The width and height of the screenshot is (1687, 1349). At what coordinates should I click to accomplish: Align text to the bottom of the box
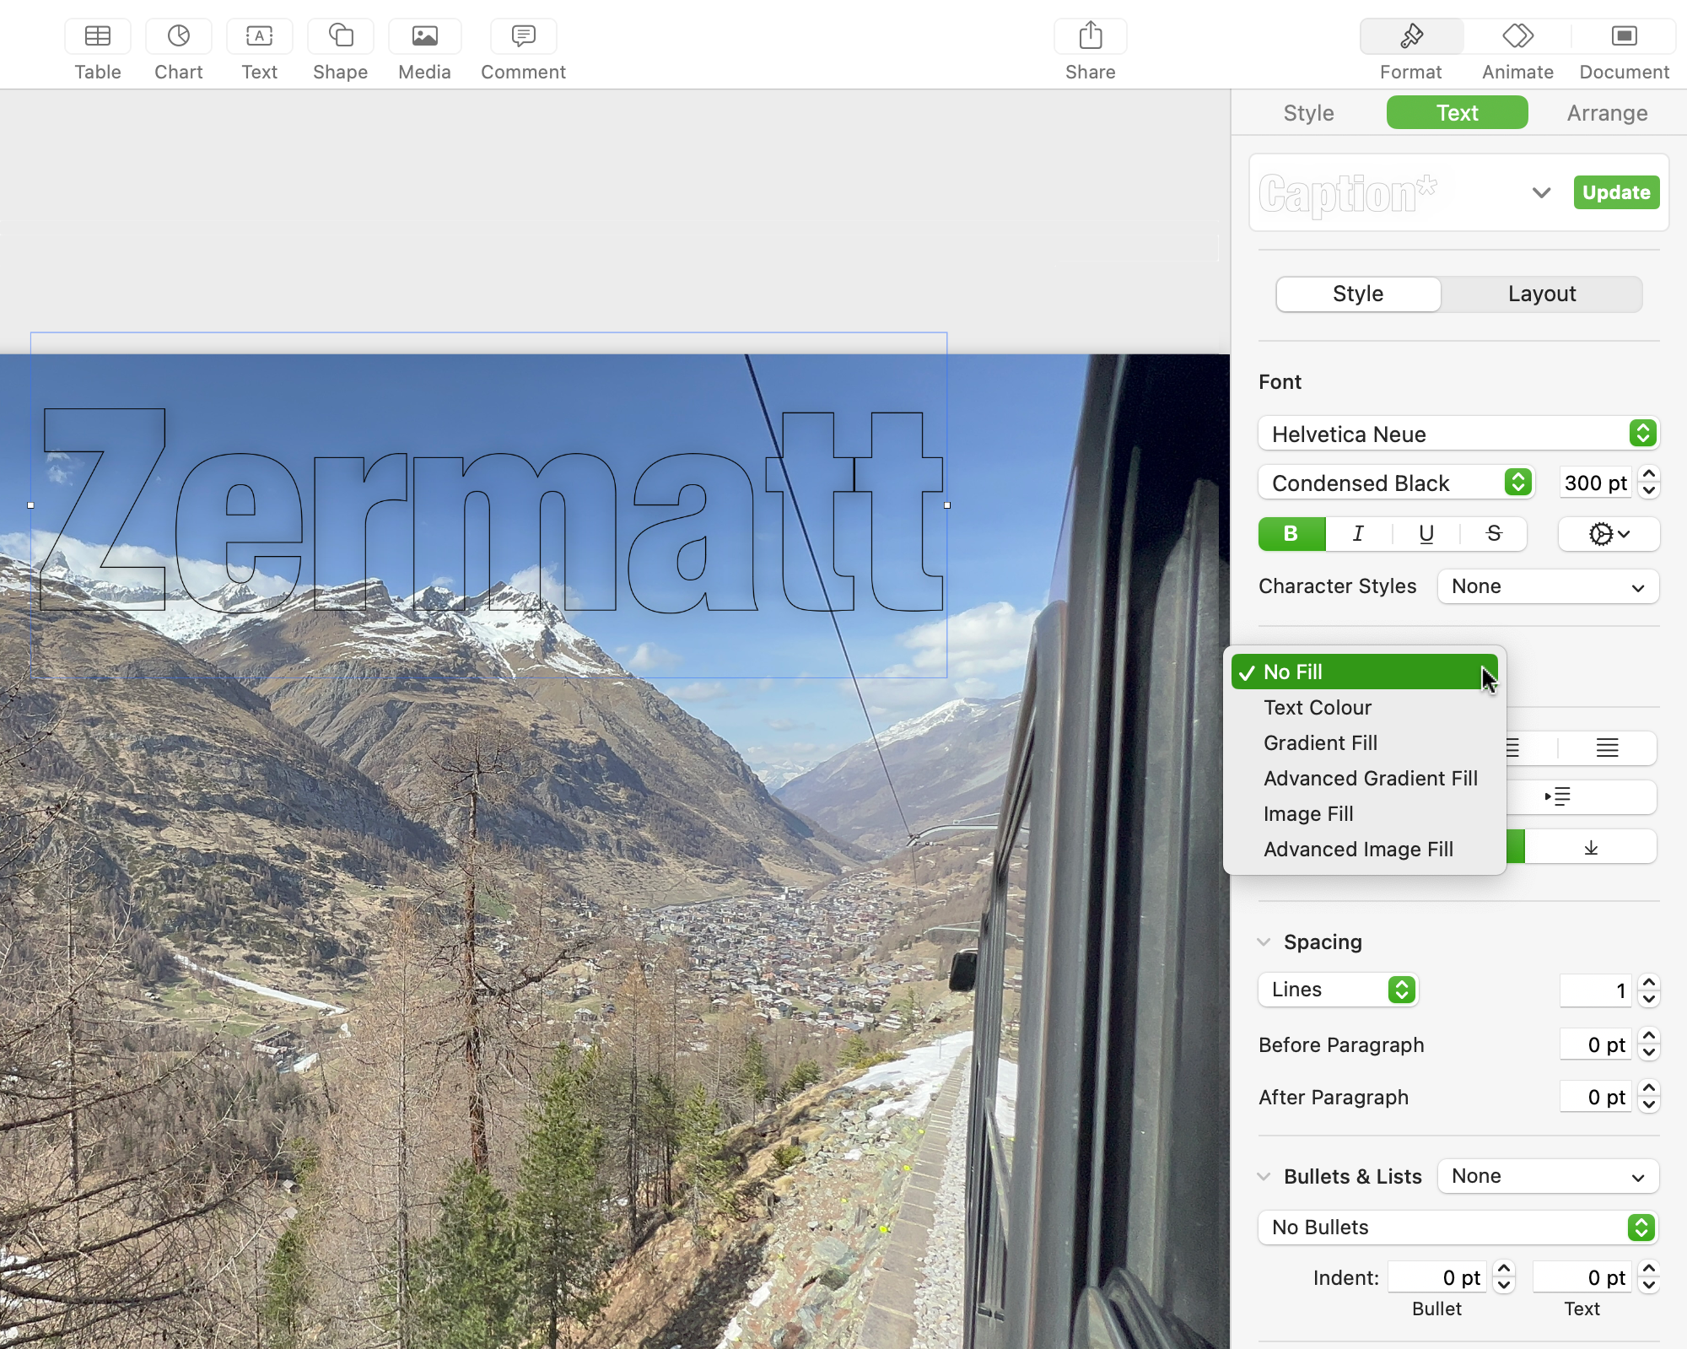click(1591, 847)
